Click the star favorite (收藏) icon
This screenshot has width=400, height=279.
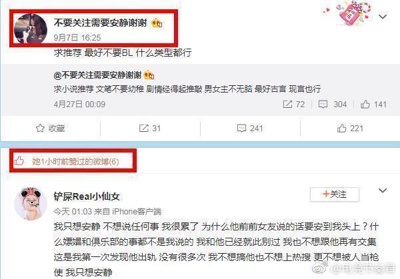(40, 128)
